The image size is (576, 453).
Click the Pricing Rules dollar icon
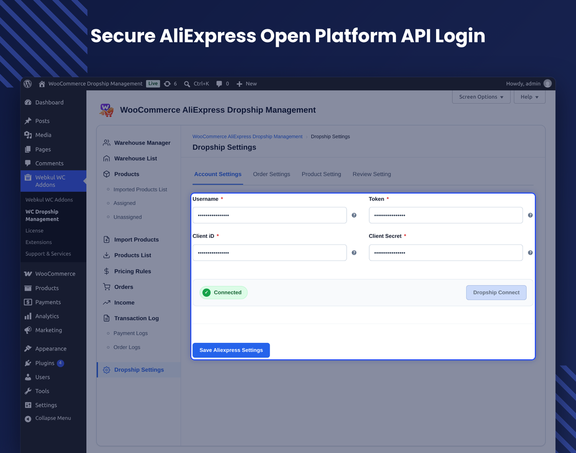106,271
